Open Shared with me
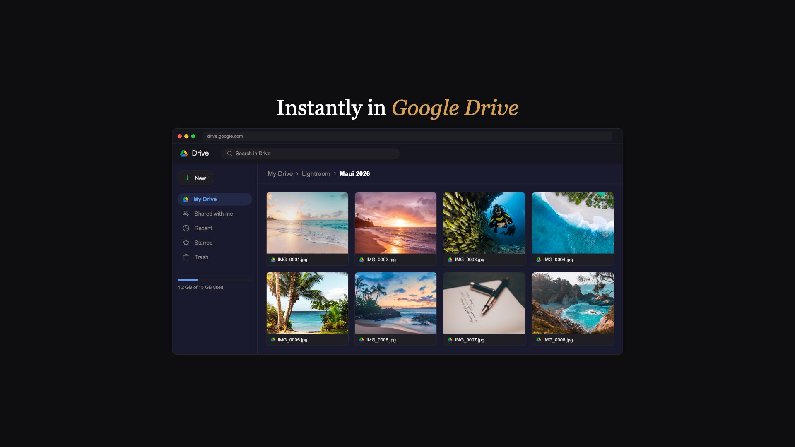 pyautogui.click(x=214, y=214)
